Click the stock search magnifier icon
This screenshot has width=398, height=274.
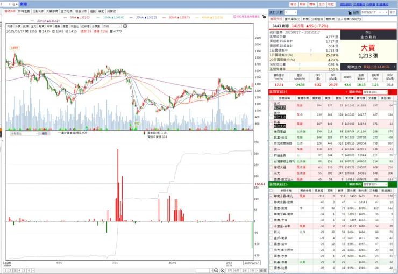[13, 4]
